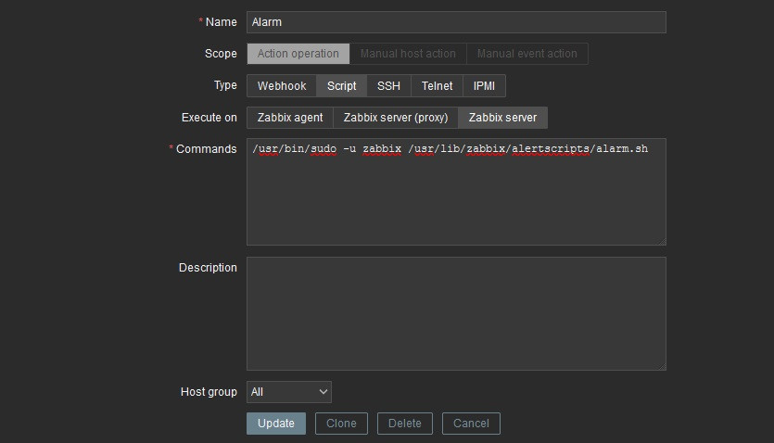This screenshot has height=443, width=774.
Task: Select the Manual event action scope
Action: click(527, 53)
